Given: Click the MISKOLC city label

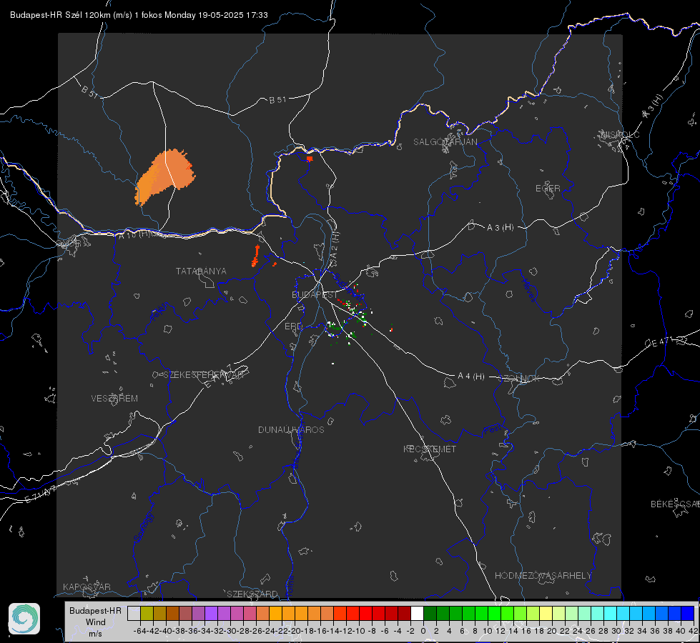Looking at the screenshot, I should [620, 134].
